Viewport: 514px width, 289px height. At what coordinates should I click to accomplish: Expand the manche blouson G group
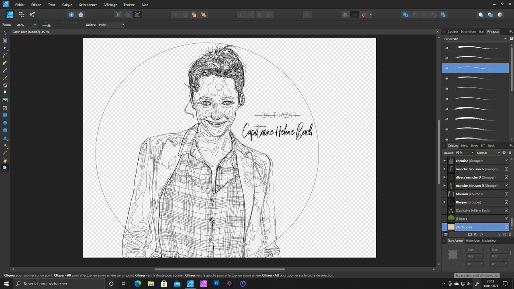pos(445,169)
